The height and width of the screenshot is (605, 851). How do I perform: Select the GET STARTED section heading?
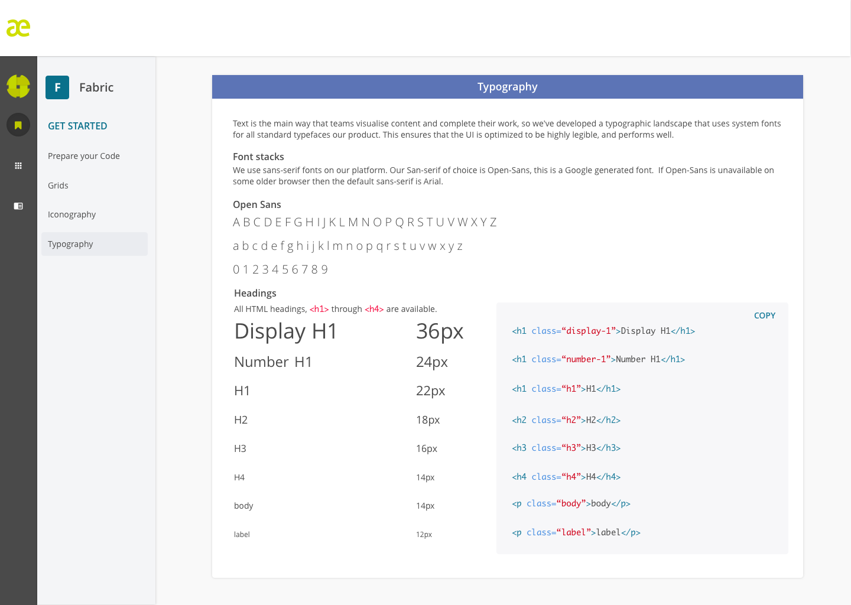point(77,126)
